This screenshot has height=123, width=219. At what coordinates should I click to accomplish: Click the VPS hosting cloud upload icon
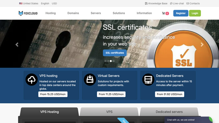click(x=31, y=80)
